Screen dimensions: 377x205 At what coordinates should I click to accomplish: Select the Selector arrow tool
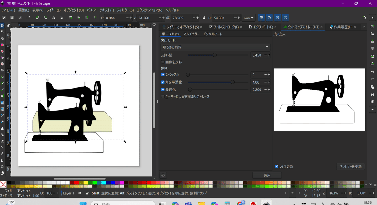(x=2, y=25)
